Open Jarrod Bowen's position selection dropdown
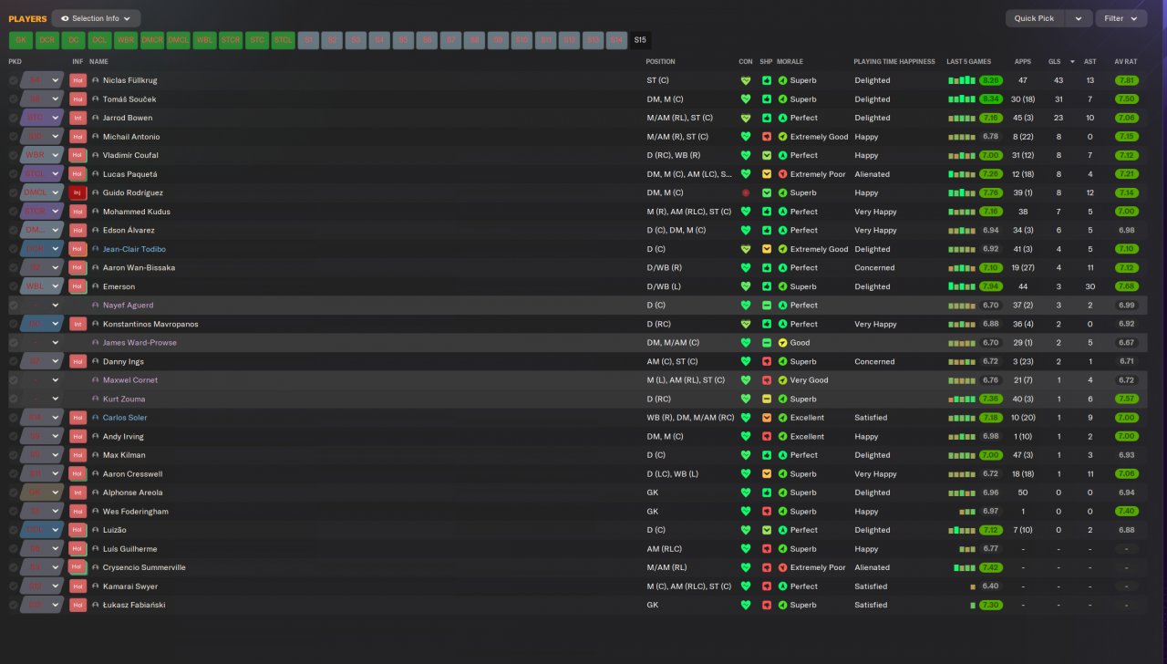 click(x=55, y=118)
